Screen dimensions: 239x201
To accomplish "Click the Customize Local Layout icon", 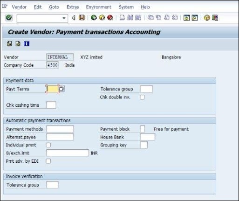I will tap(215, 18).
